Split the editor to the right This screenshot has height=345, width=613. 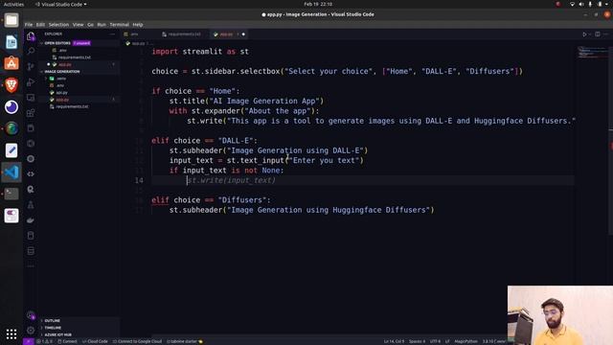[598, 34]
